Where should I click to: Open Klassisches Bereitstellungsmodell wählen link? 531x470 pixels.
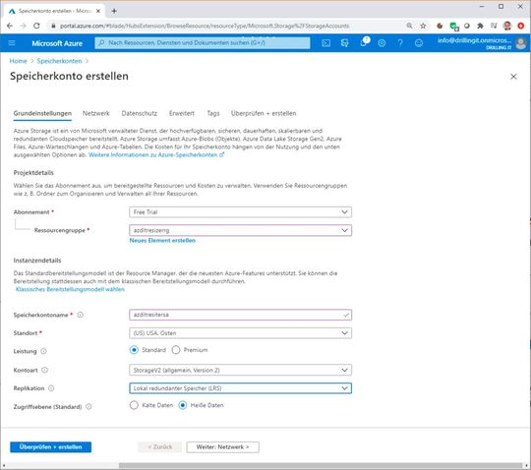(70, 289)
